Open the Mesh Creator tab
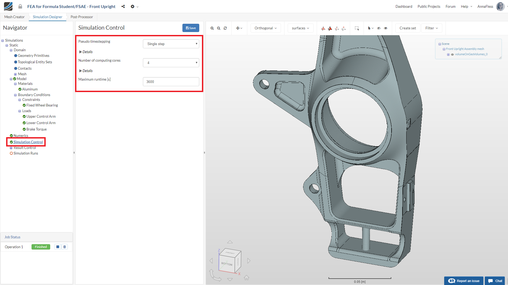Screen dimensions: 508x285 pos(14,17)
